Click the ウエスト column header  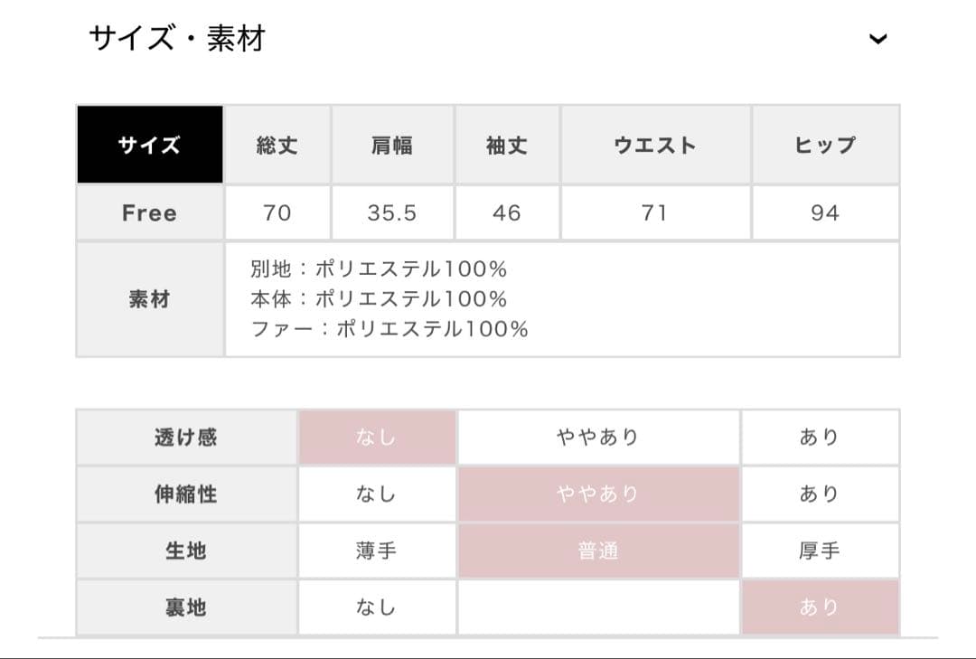click(x=655, y=146)
